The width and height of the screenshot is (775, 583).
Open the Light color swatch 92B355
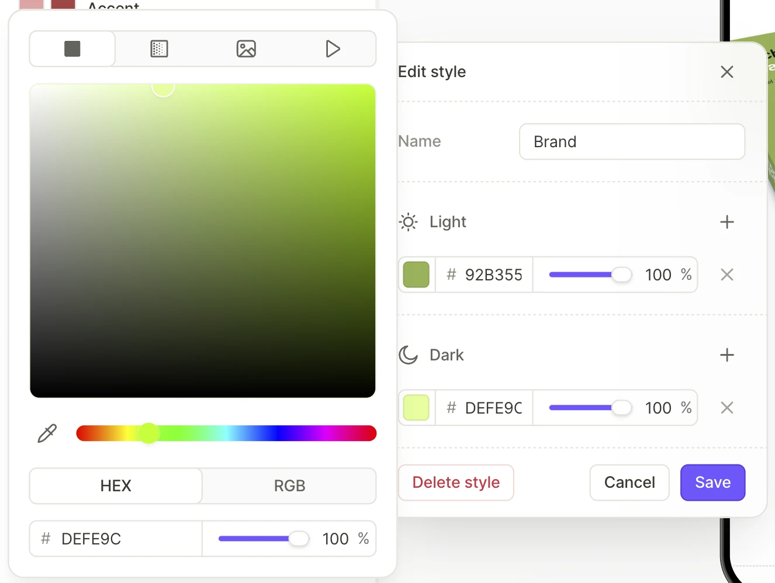click(416, 275)
